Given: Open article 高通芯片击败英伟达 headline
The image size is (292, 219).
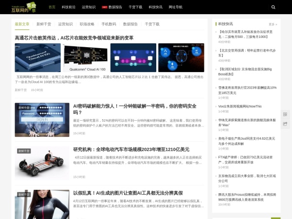Looking at the screenshot, I should pos(74,38).
